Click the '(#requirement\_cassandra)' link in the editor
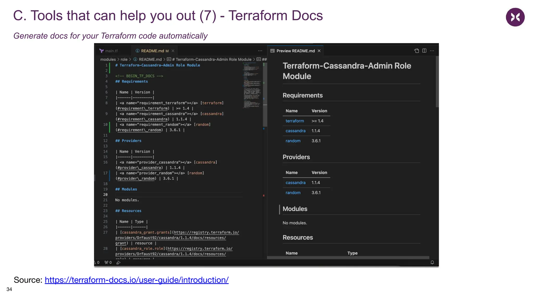Viewport: 533px width, 299px height. coord(142,119)
